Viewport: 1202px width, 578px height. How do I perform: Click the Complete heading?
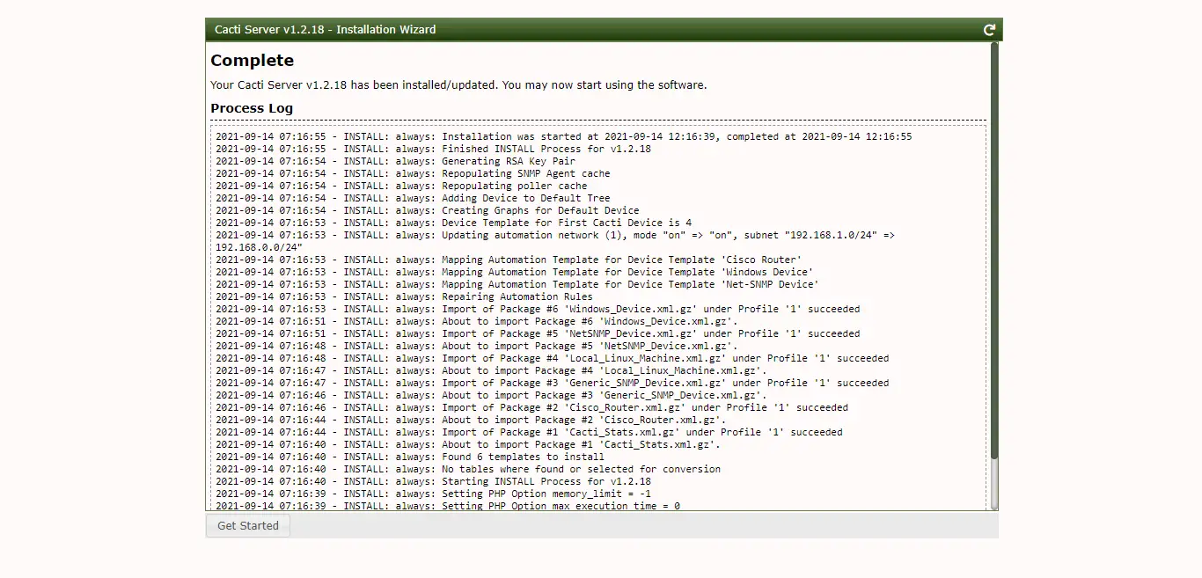coord(253,61)
